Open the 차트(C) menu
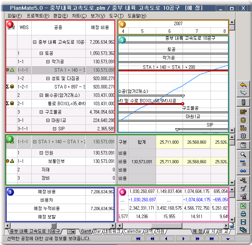This screenshot has height=245, width=252. pos(79,16)
